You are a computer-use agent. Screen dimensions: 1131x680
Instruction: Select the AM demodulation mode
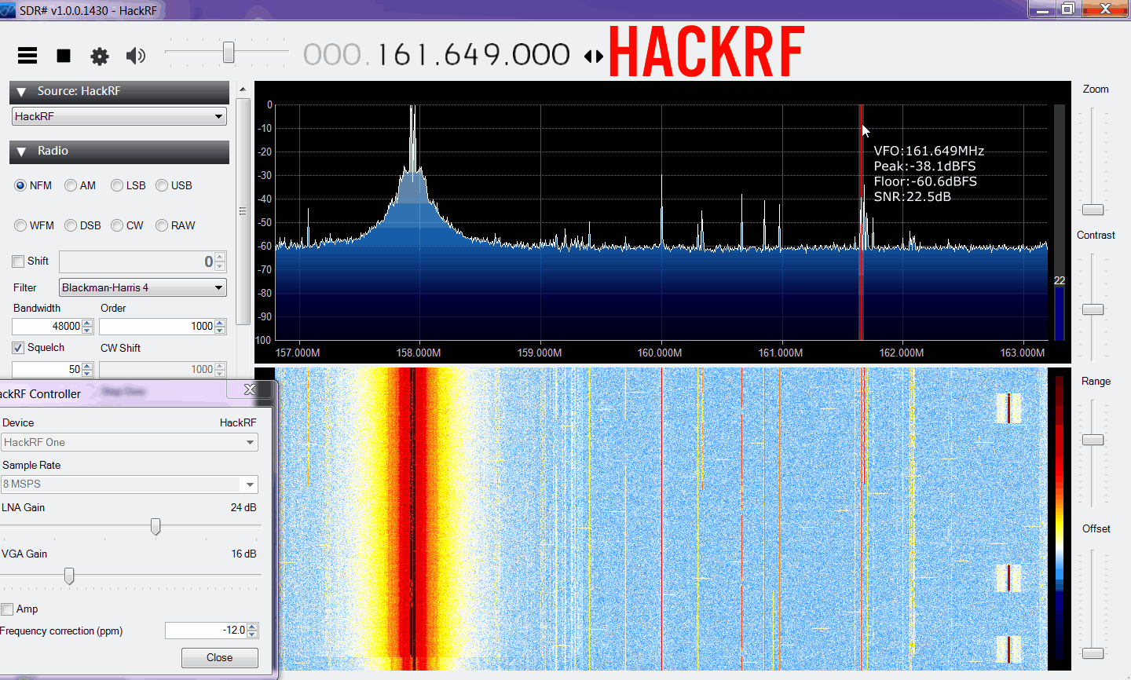pos(71,185)
